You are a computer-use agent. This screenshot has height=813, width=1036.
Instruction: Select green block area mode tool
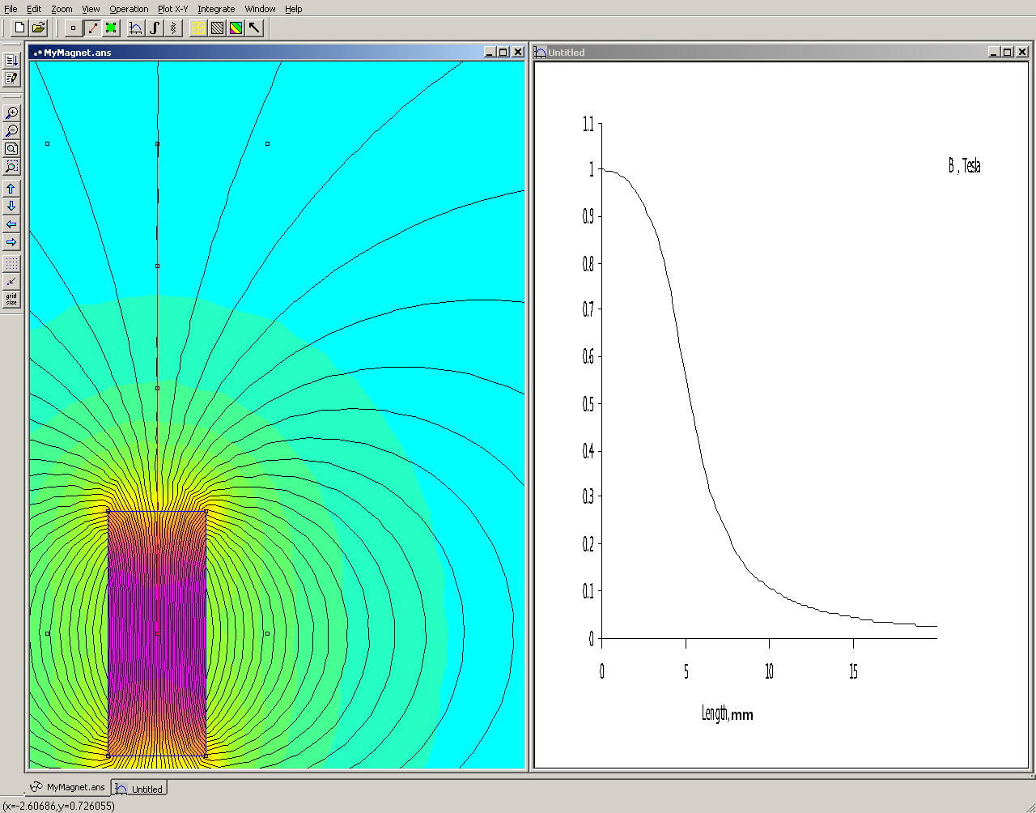pyautogui.click(x=111, y=28)
